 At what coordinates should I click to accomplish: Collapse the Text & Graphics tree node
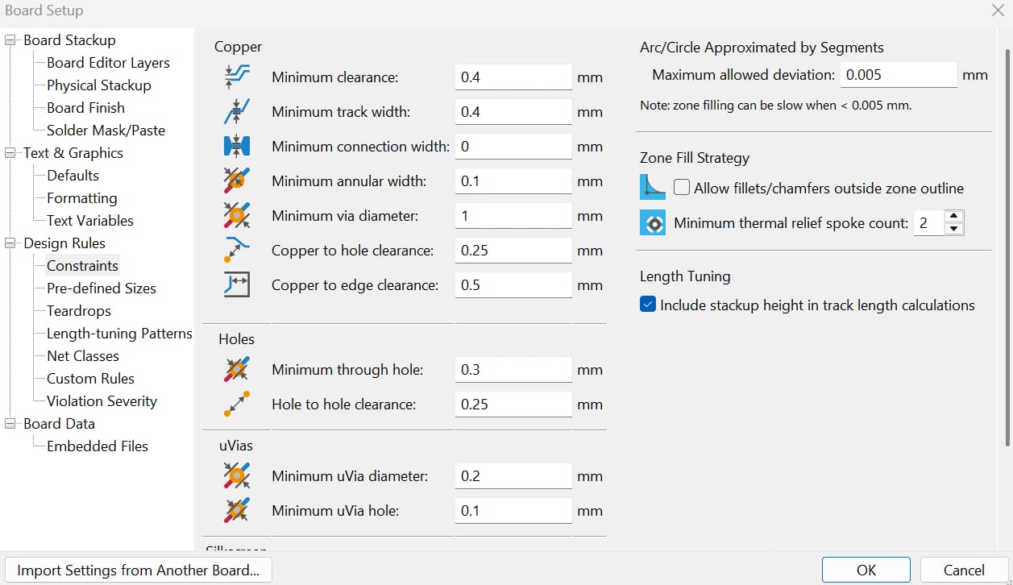point(11,153)
